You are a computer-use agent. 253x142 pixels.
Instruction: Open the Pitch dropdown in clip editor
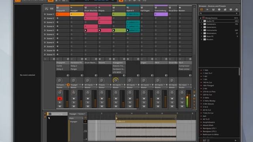click(x=76, y=118)
